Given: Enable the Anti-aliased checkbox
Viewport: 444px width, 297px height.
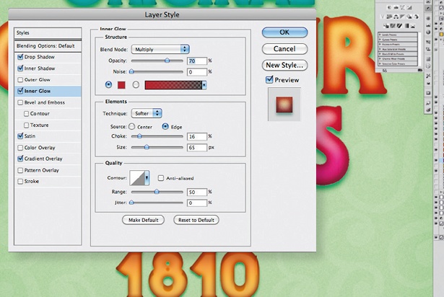Looking at the screenshot, I should (161, 178).
